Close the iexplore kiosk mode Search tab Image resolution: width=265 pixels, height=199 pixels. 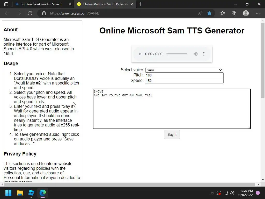(x=70, y=4)
